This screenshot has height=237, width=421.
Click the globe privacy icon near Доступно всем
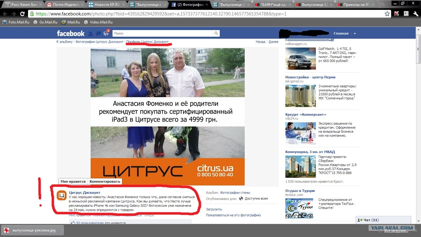241,198
